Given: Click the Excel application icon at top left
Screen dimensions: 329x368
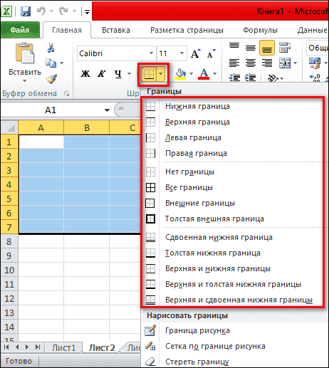Looking at the screenshot, I should coord(6,11).
